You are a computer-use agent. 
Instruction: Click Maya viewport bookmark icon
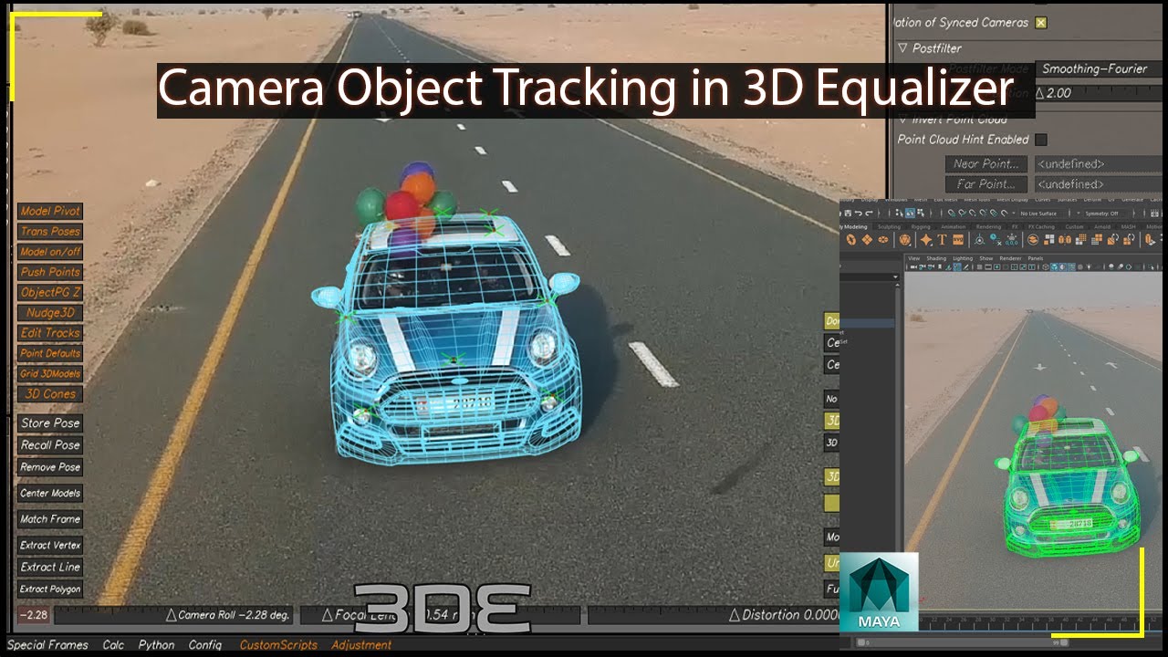pyautogui.click(x=940, y=267)
